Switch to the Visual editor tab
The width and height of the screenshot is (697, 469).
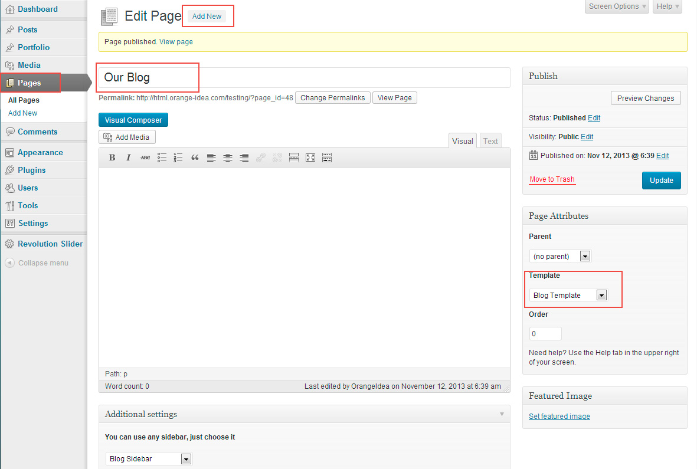coord(462,141)
